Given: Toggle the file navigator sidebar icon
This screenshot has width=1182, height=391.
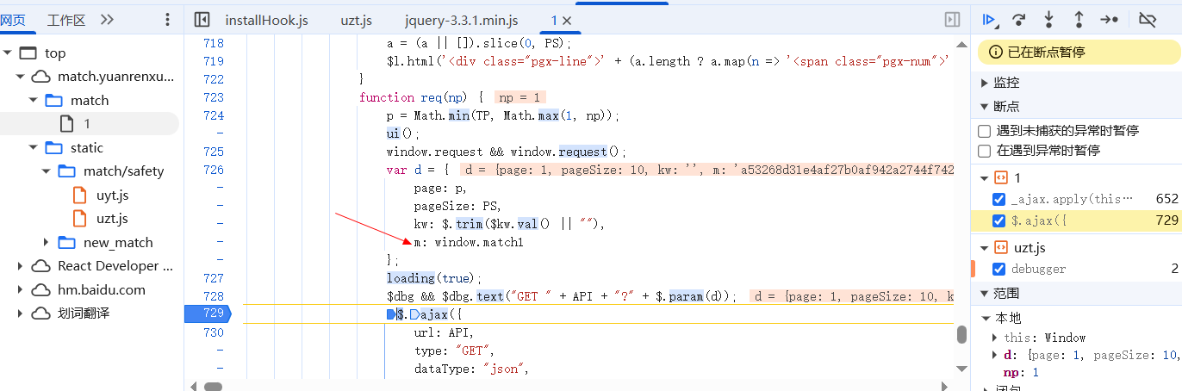Looking at the screenshot, I should (202, 19).
